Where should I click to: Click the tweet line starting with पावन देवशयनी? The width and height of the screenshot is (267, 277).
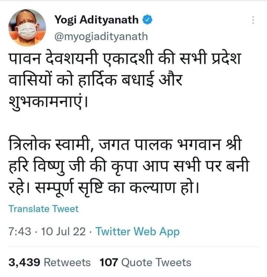tap(125, 58)
